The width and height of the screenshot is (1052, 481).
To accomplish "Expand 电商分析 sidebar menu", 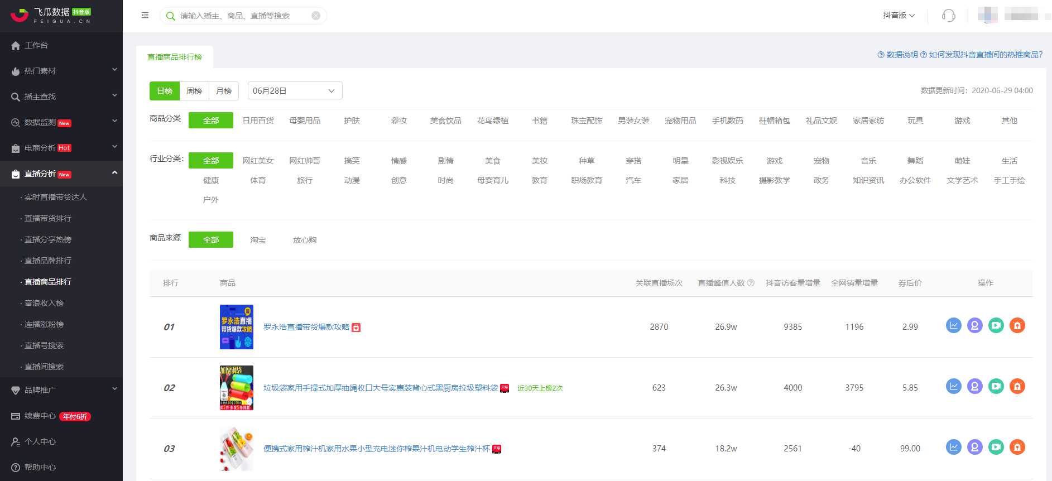I will tap(61, 148).
